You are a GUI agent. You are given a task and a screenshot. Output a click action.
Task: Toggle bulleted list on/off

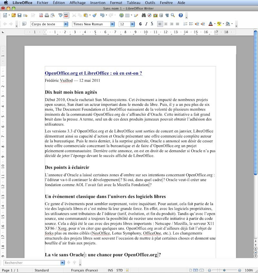tap(191, 24)
